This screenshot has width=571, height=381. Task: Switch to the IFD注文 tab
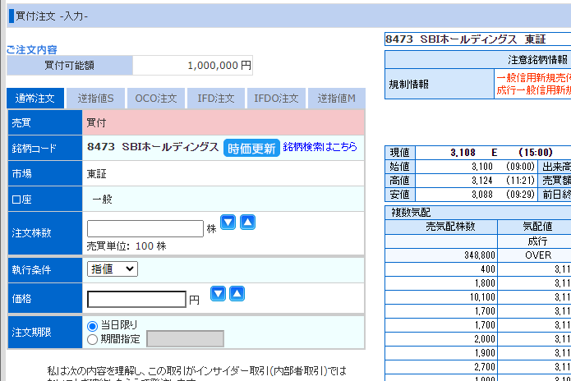pos(216,99)
